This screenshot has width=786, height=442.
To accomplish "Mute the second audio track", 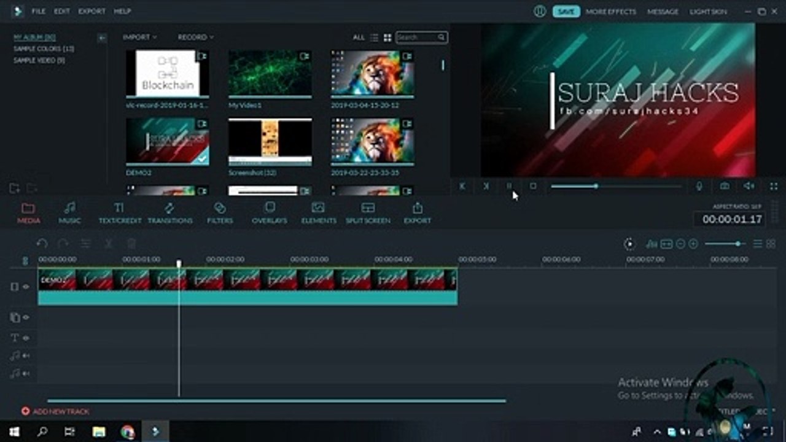I will tap(26, 373).
